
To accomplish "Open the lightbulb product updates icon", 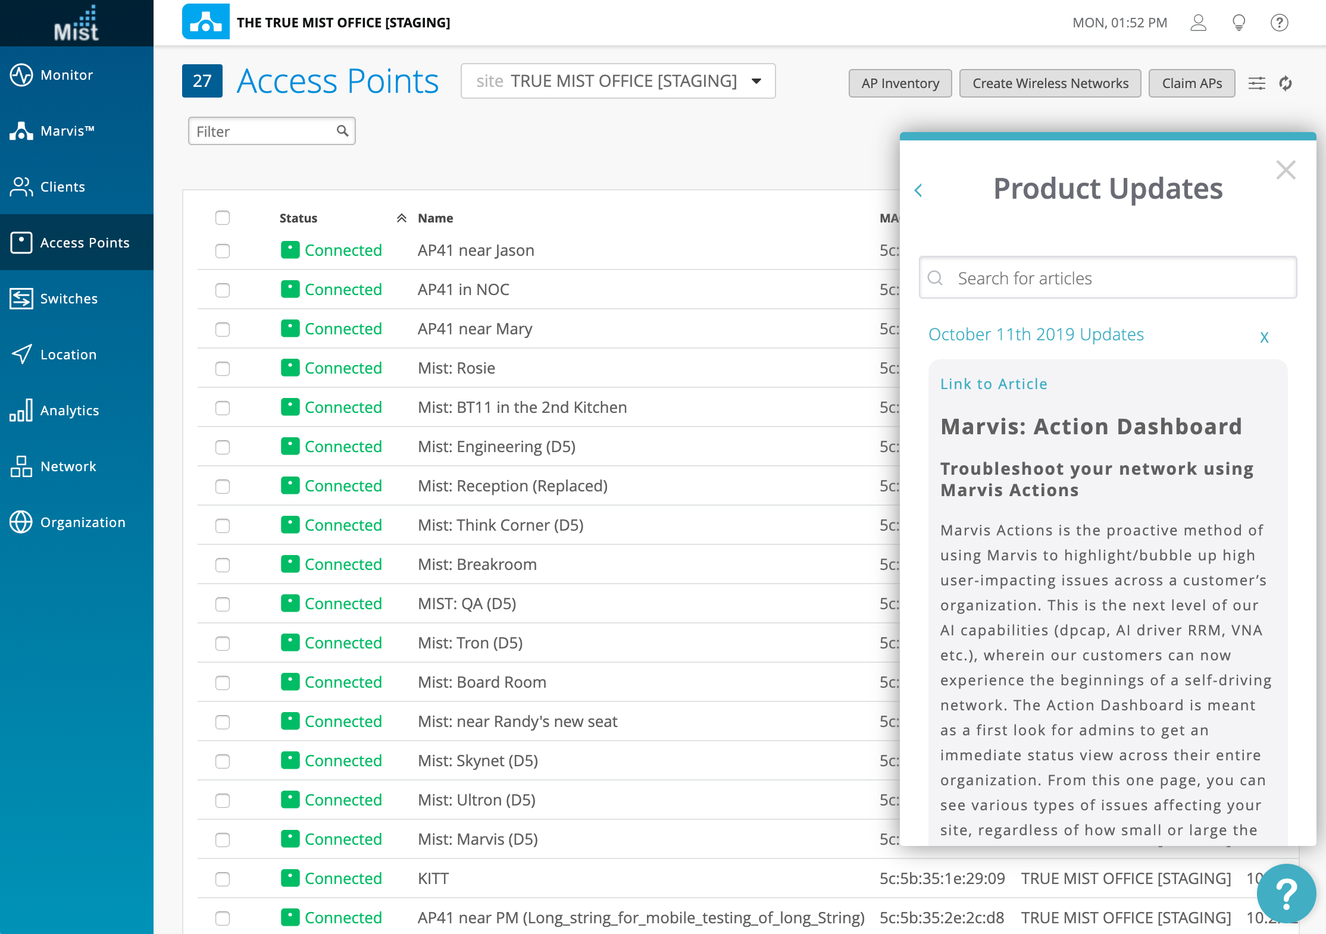I will coord(1239,23).
